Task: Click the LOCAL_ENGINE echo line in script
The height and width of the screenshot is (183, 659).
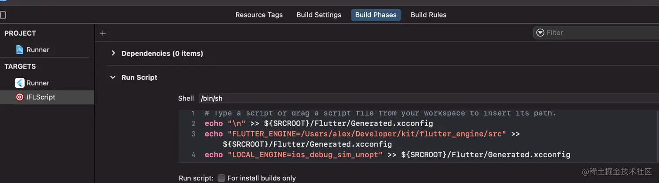Action: [x=387, y=155]
